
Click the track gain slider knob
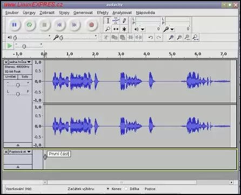click(18, 85)
